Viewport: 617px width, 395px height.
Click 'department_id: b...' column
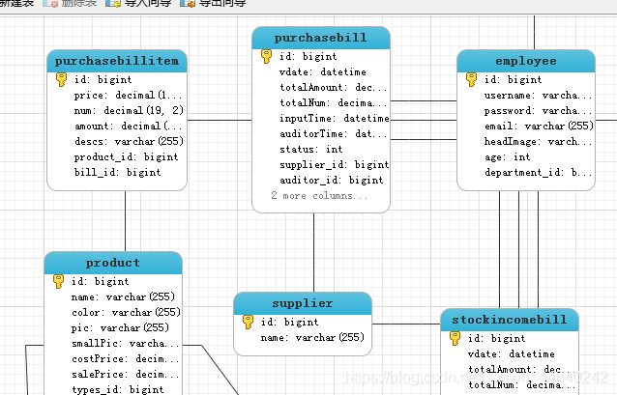pyautogui.click(x=539, y=173)
